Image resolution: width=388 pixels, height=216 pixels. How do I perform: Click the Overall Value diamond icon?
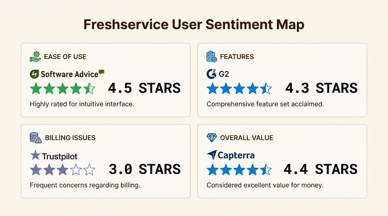pyautogui.click(x=211, y=138)
